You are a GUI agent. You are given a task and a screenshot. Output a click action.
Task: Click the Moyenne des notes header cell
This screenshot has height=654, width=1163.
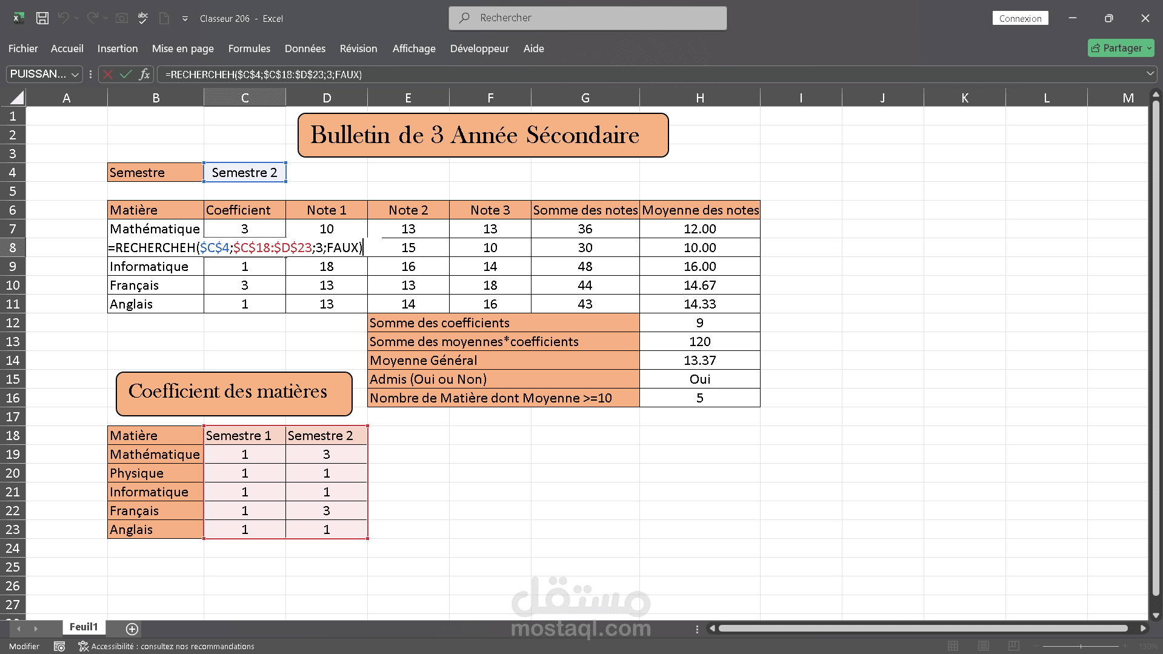pyautogui.click(x=700, y=210)
